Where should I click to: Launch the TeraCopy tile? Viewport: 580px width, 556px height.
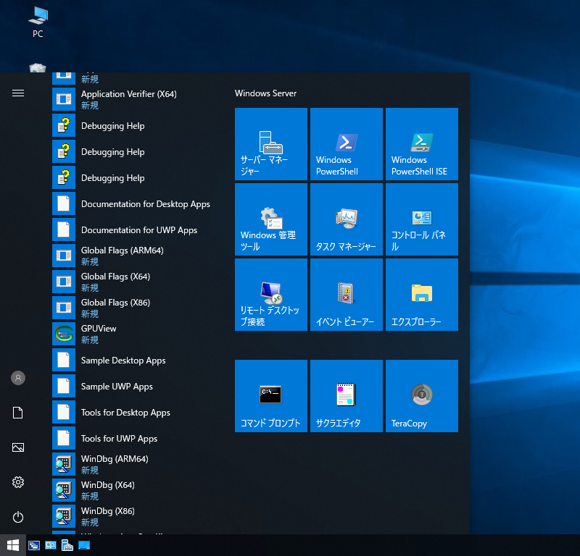(422, 396)
